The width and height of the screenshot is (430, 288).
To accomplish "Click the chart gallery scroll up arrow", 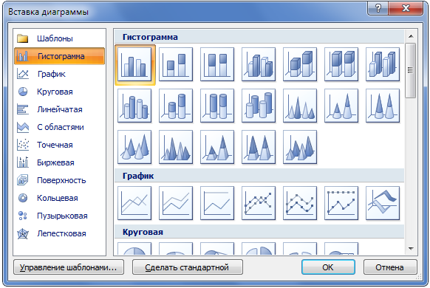I will [411, 36].
